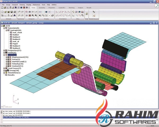The height and width of the screenshot is (127, 159).
Task: Open the Preferences menu
Action: (36, 5)
